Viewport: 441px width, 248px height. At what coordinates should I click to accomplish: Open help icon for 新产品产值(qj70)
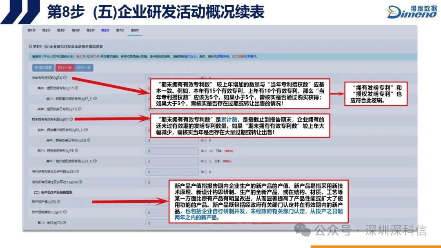(x=59, y=201)
